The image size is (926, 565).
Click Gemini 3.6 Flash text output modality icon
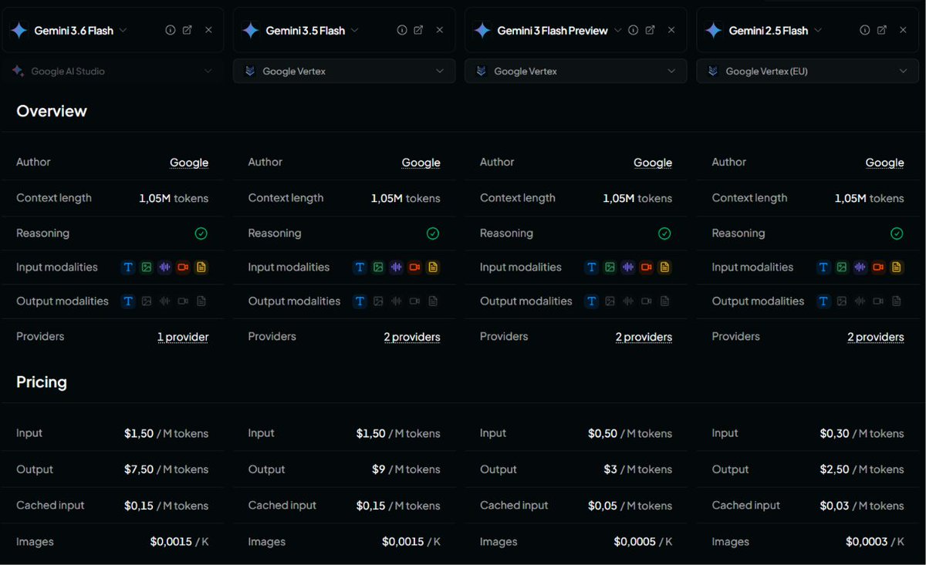tap(128, 301)
